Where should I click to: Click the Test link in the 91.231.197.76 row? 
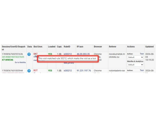point(142,70)
